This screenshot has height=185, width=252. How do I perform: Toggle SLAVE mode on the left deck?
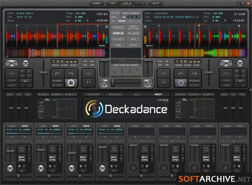(x=65, y=65)
